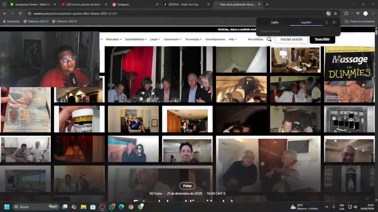Screen dimensions: 378x212
Task: Click the address bar with reuters.com URL
Action: (177, 14)
